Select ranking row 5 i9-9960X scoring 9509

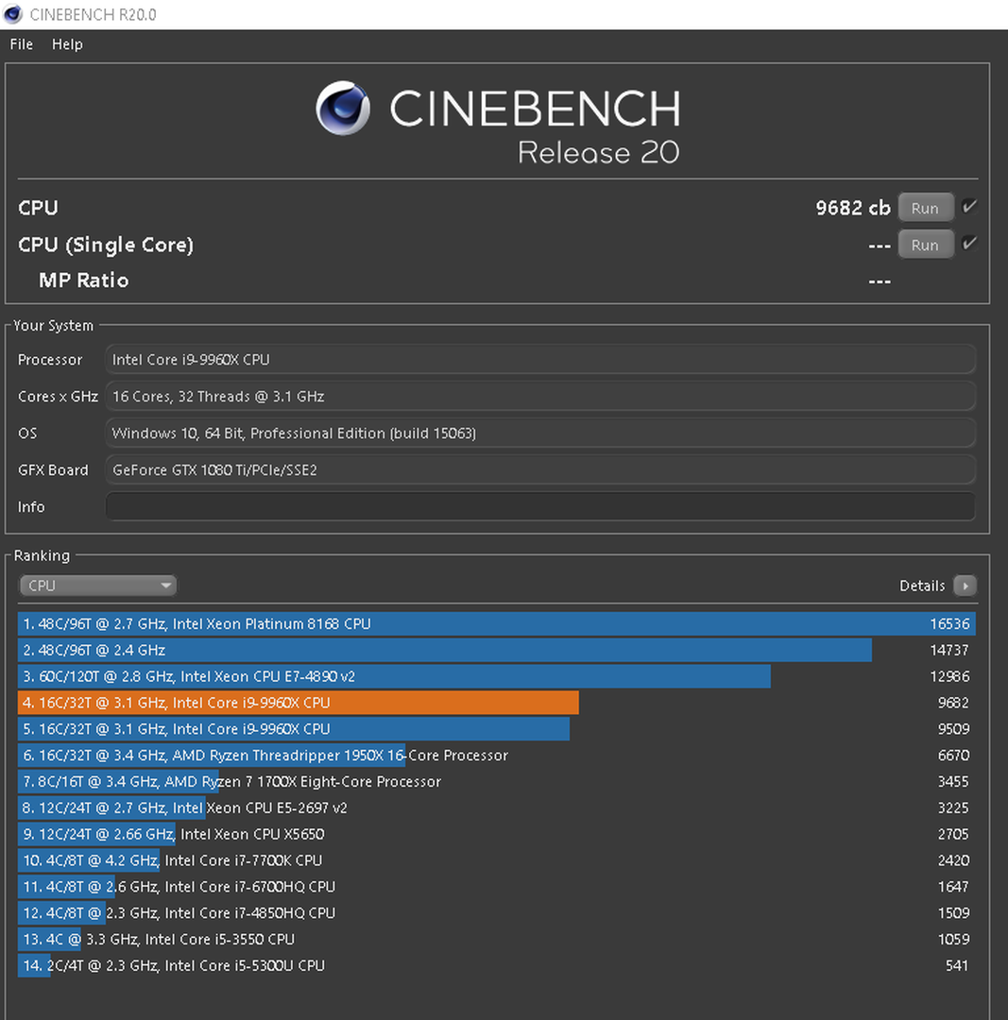497,728
